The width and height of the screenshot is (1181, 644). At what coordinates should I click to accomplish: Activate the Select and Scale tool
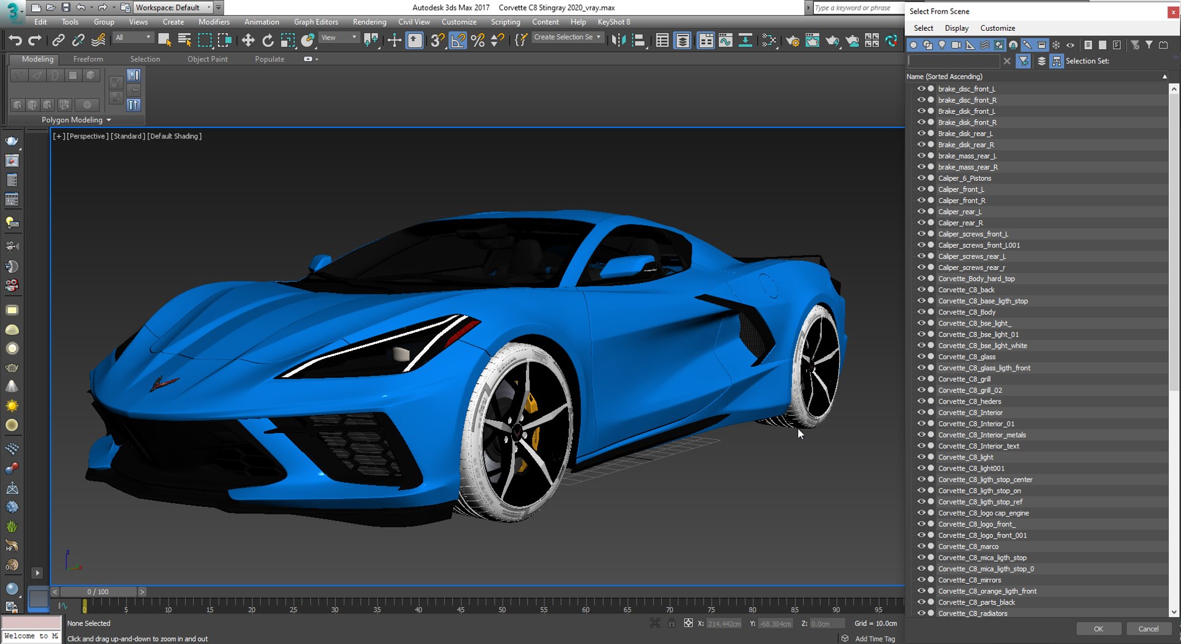[287, 41]
